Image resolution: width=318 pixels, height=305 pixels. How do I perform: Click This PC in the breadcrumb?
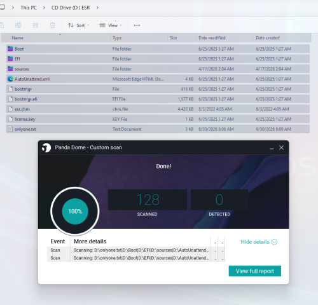coord(29,8)
